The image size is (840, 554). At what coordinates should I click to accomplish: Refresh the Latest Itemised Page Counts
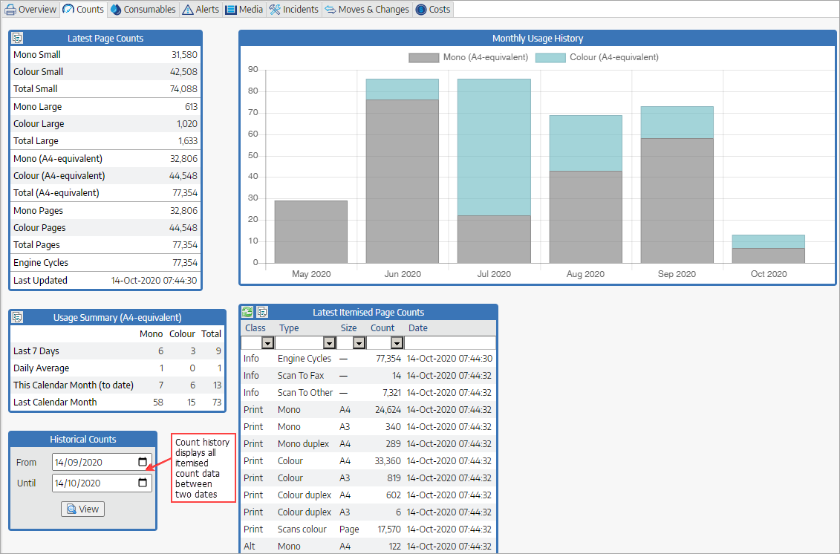pos(248,313)
